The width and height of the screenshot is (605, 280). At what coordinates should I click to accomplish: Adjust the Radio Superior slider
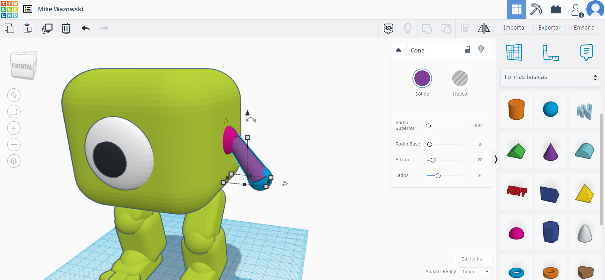[428, 126]
